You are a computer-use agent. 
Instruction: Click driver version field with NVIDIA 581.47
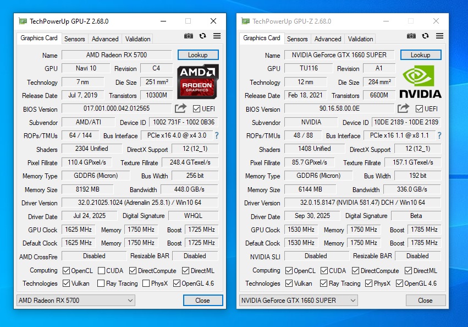coord(362,203)
